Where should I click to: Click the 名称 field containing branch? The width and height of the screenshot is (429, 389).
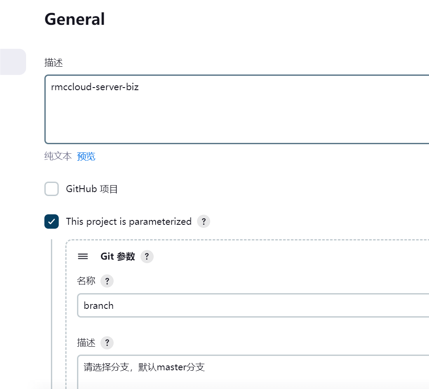coord(253,305)
